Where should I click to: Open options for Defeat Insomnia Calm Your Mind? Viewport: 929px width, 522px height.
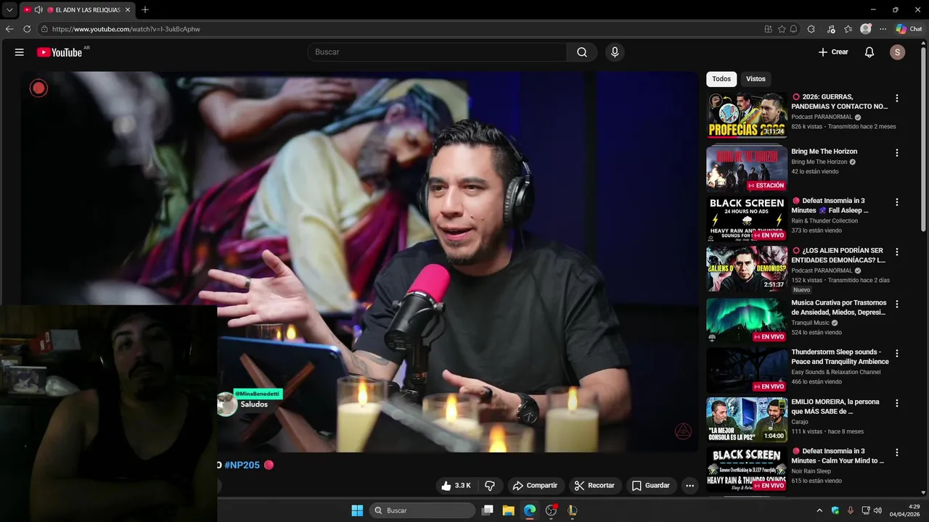(x=897, y=452)
